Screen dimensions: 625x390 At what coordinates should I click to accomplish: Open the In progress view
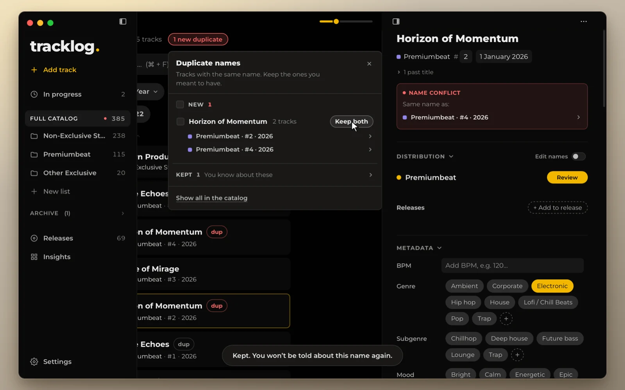pyautogui.click(x=77, y=94)
